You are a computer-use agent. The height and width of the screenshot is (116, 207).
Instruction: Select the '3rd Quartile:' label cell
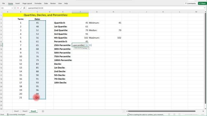tap(63, 34)
